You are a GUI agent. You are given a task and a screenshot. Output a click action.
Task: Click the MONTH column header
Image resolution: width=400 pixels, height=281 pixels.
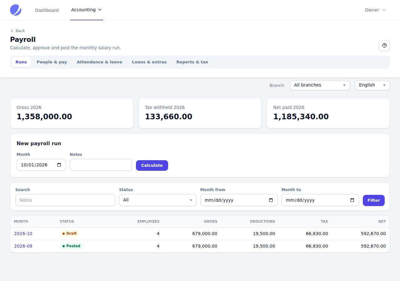tap(21, 221)
